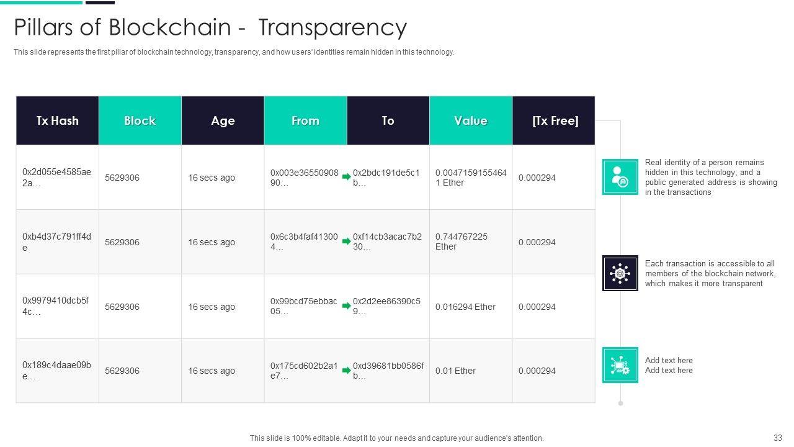The width and height of the screenshot is (794, 447).
Task: Click sender address 0x6c3b4faf413004
Action: [304, 242]
